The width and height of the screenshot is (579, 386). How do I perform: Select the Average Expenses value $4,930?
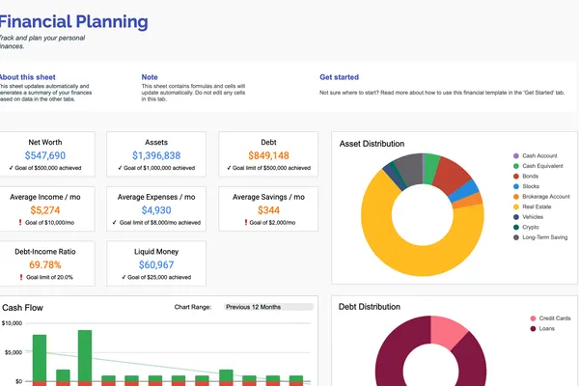tap(155, 209)
